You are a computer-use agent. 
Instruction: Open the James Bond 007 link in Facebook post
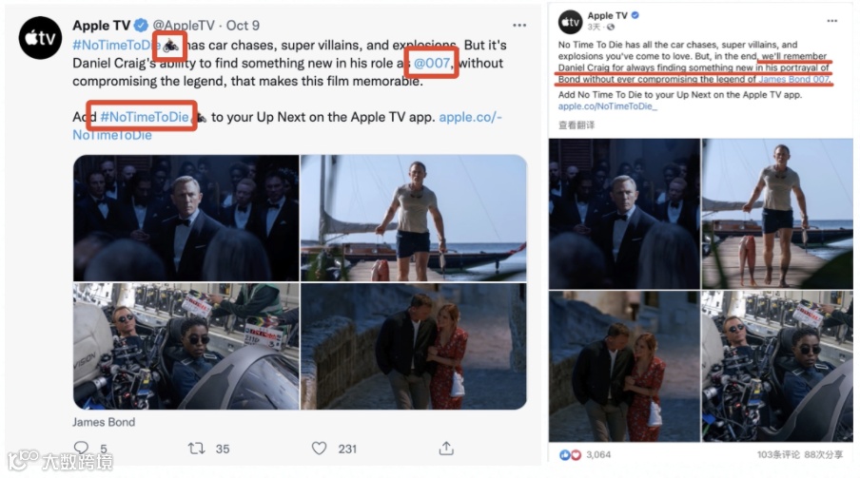tap(793, 79)
